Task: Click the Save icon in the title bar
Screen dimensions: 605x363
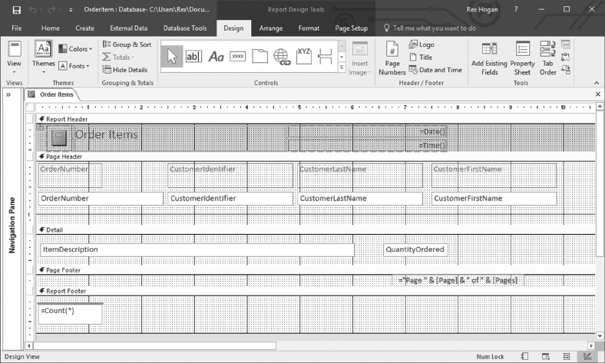Action: [17, 10]
